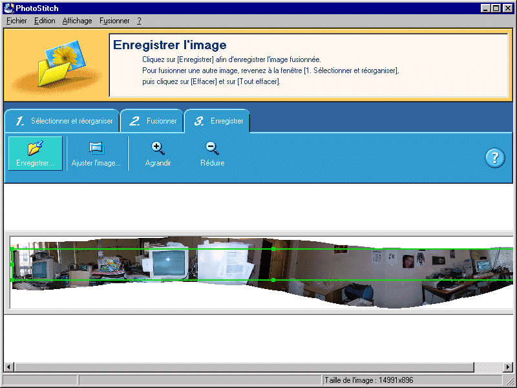Click the Taille de l'image status text

point(368,380)
